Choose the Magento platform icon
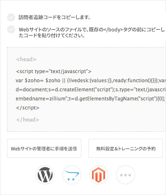The width and height of the screenshot is (166, 195). (x=99, y=175)
